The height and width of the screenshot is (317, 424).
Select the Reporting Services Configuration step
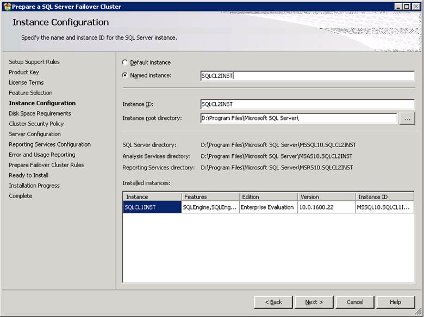click(x=50, y=144)
